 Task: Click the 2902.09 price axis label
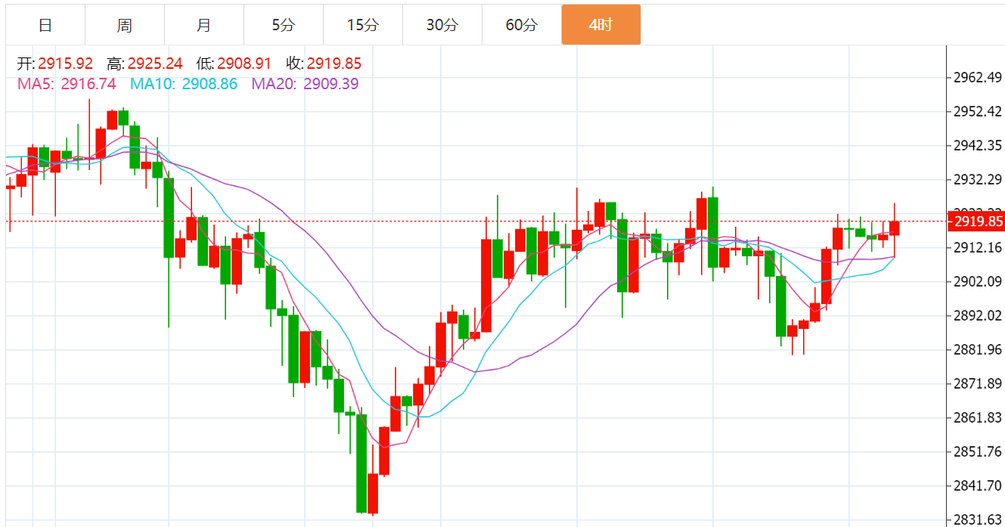(979, 282)
